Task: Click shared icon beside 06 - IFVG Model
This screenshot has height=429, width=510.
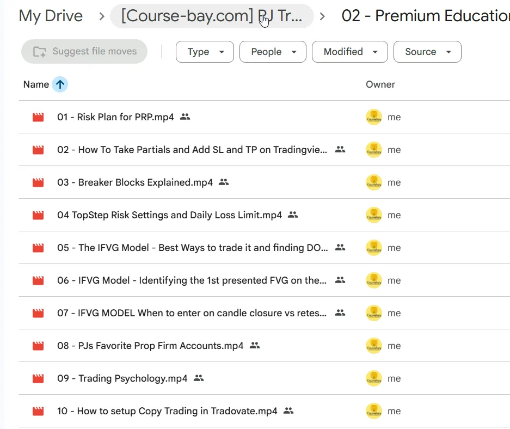Action: coord(340,280)
